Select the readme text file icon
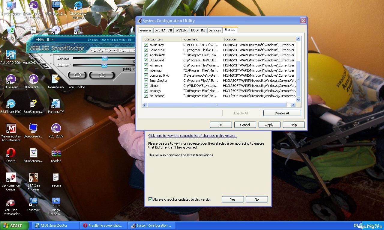 tap(56, 180)
